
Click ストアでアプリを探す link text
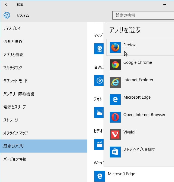tap(139, 150)
